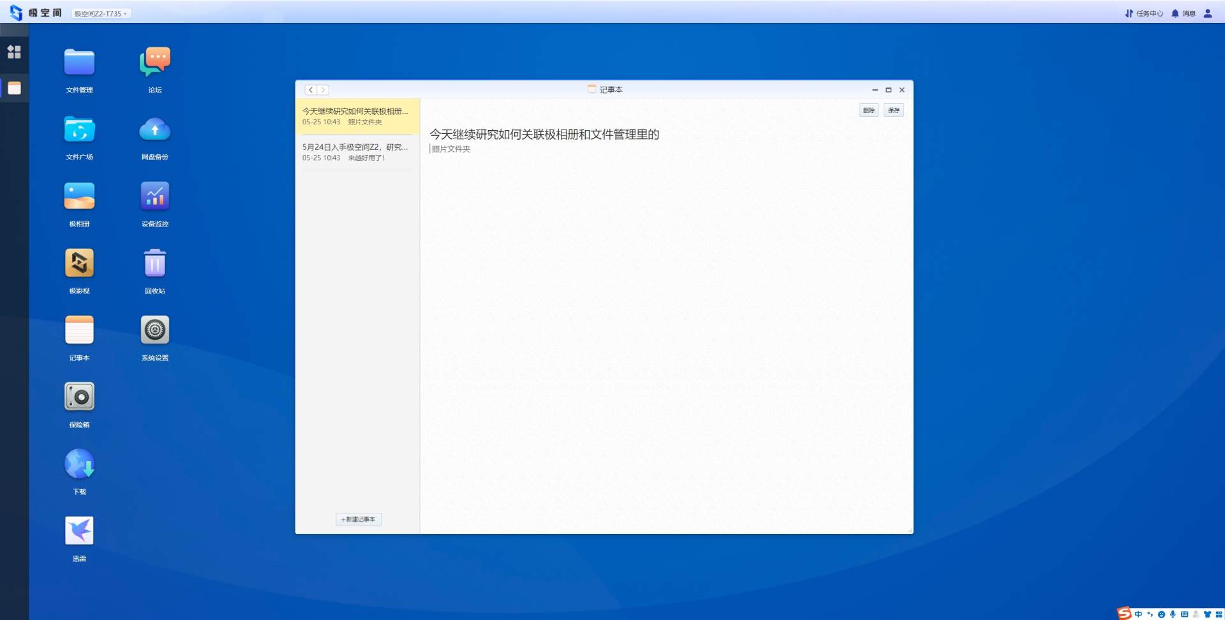Click +新建记事本 to create note
The width and height of the screenshot is (1225, 620).
click(359, 519)
